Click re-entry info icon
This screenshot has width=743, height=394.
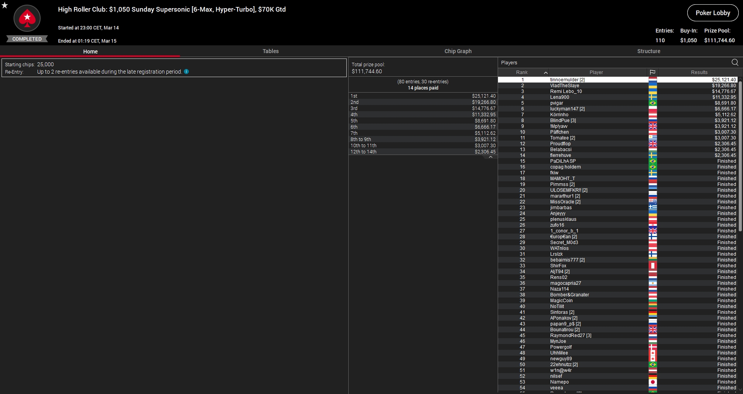coord(186,72)
